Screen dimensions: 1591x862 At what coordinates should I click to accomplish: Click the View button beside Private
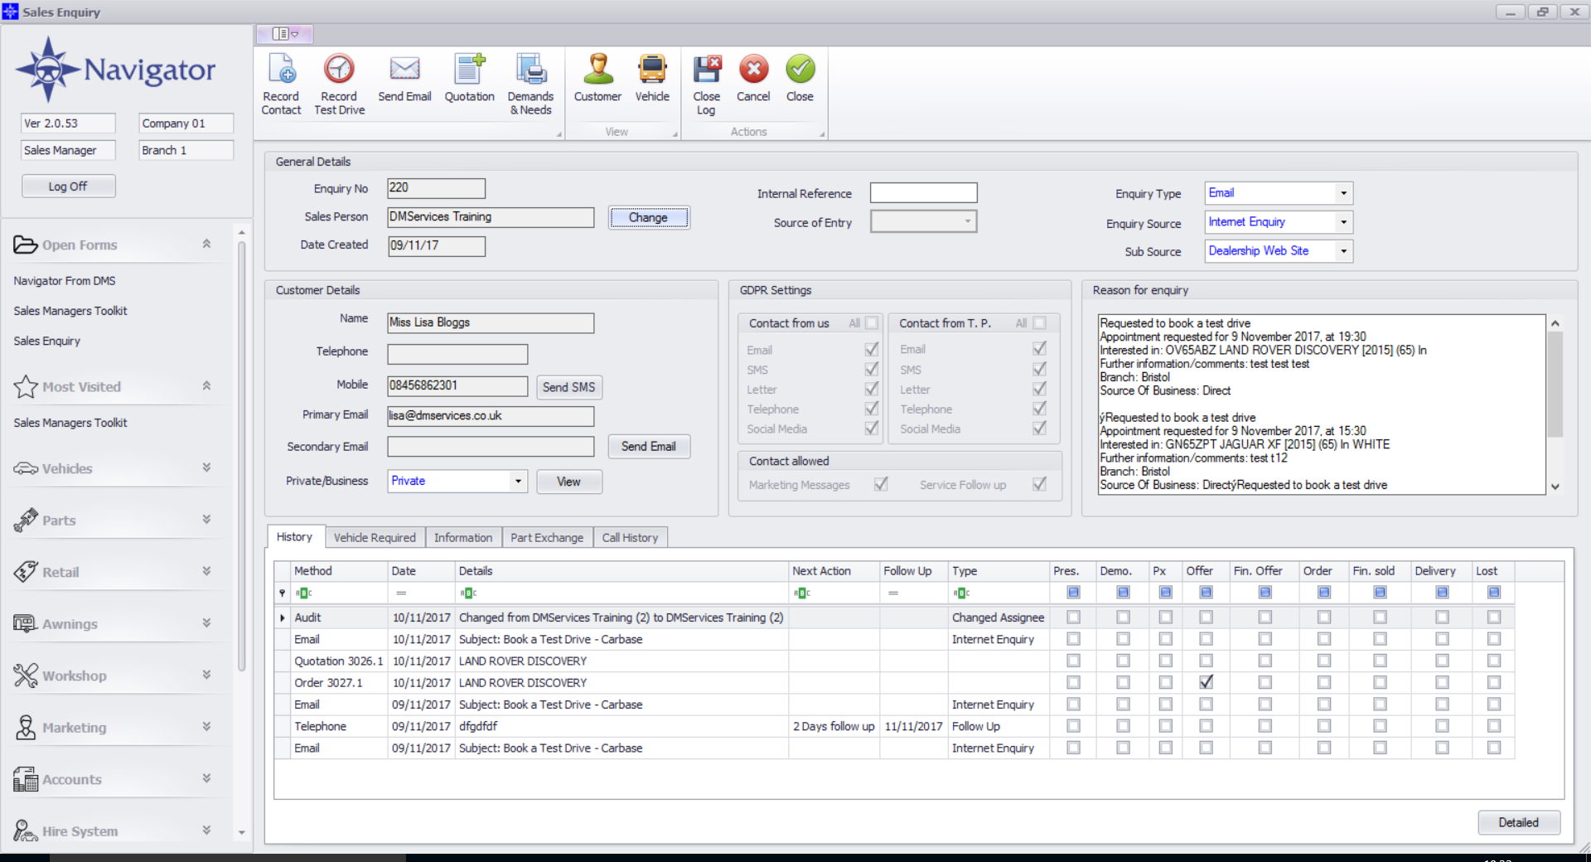click(x=568, y=482)
